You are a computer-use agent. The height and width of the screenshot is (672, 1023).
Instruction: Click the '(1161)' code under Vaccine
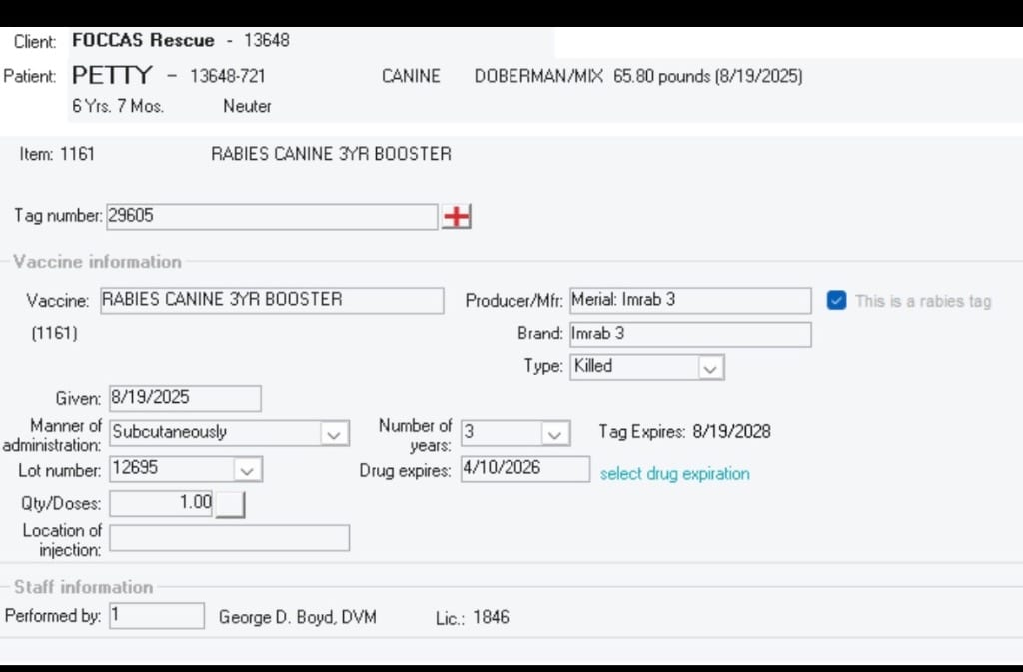(54, 334)
